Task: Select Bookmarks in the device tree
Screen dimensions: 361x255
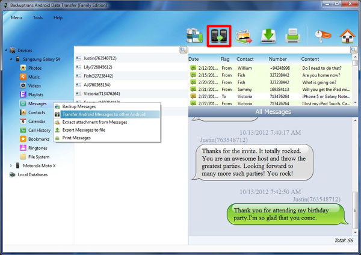Action: [39, 139]
